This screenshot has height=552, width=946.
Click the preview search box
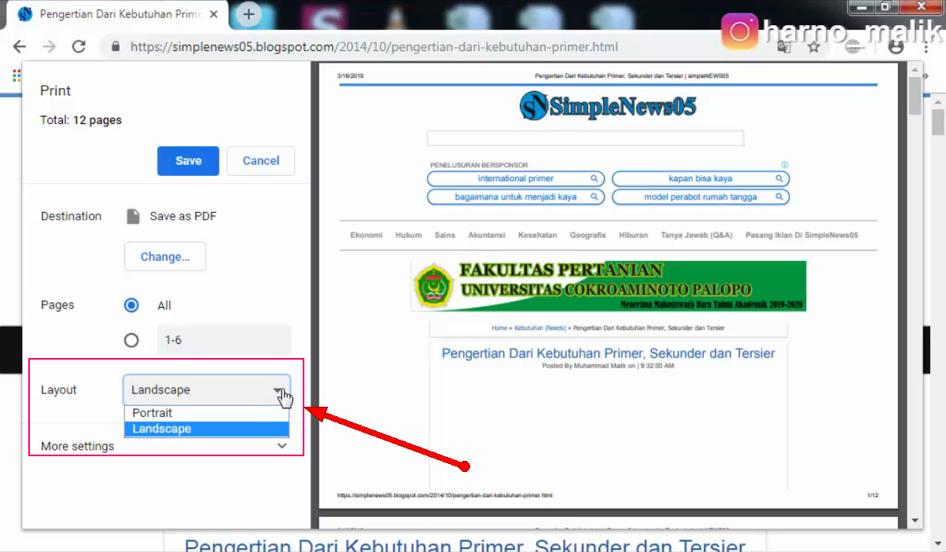coord(585,138)
